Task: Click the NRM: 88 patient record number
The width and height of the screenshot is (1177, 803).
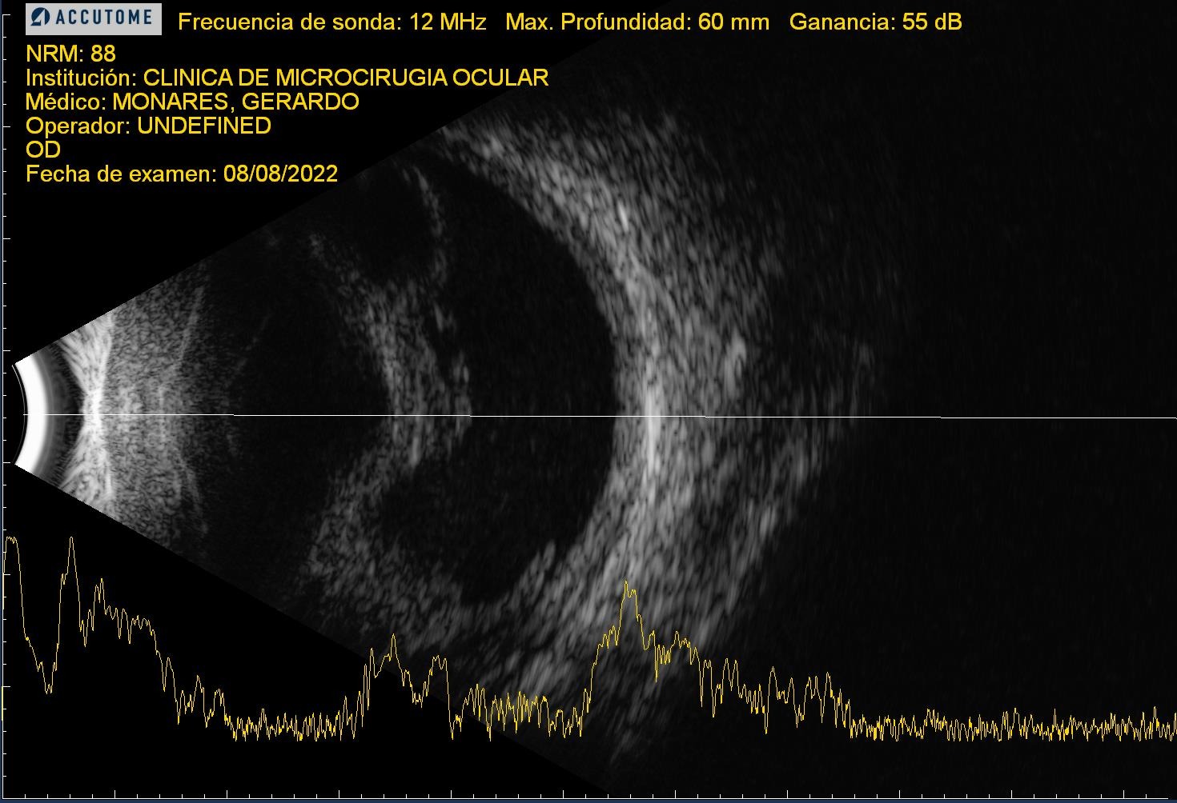Action: click(70, 54)
